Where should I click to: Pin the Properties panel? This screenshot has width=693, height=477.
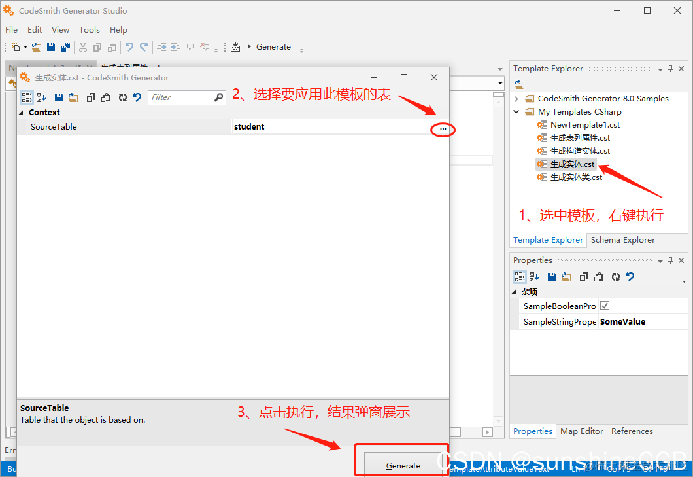pos(671,260)
